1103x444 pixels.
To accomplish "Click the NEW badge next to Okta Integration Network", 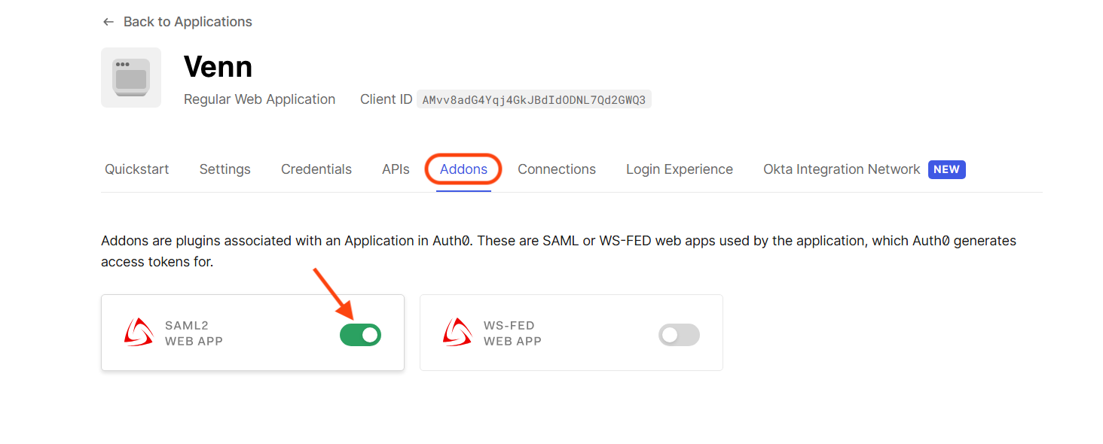I will coord(946,169).
